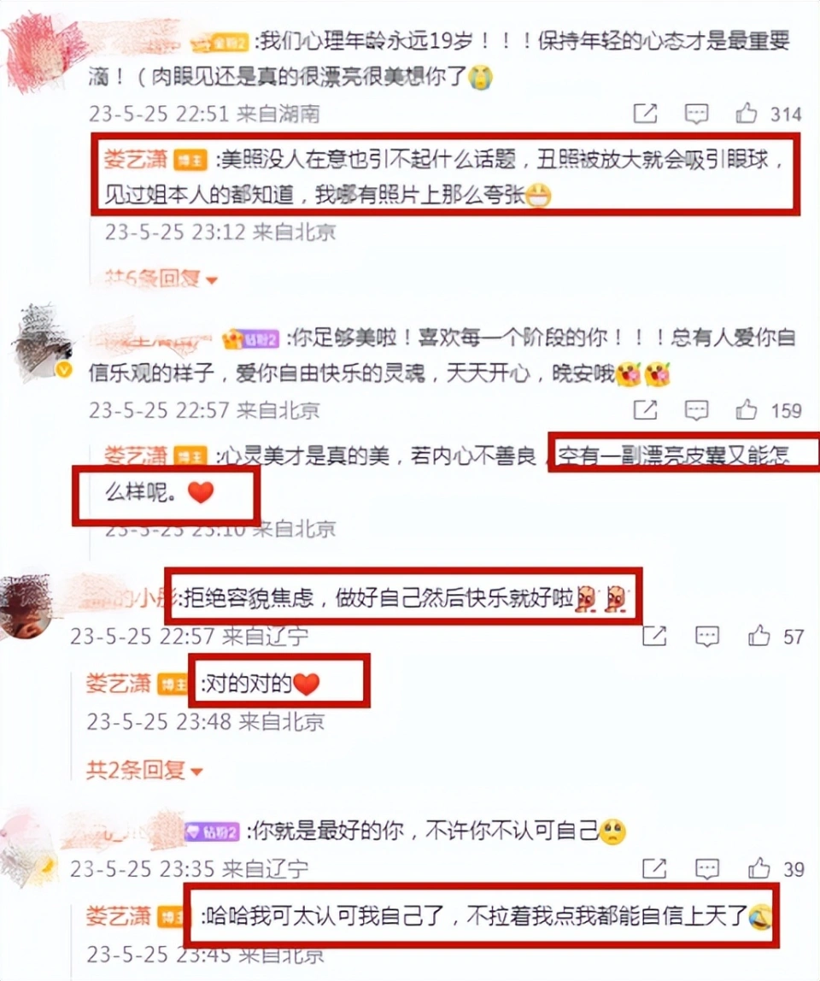Like the comment with 159 likes
Viewport: 820px width, 981px height.
[x=747, y=410]
